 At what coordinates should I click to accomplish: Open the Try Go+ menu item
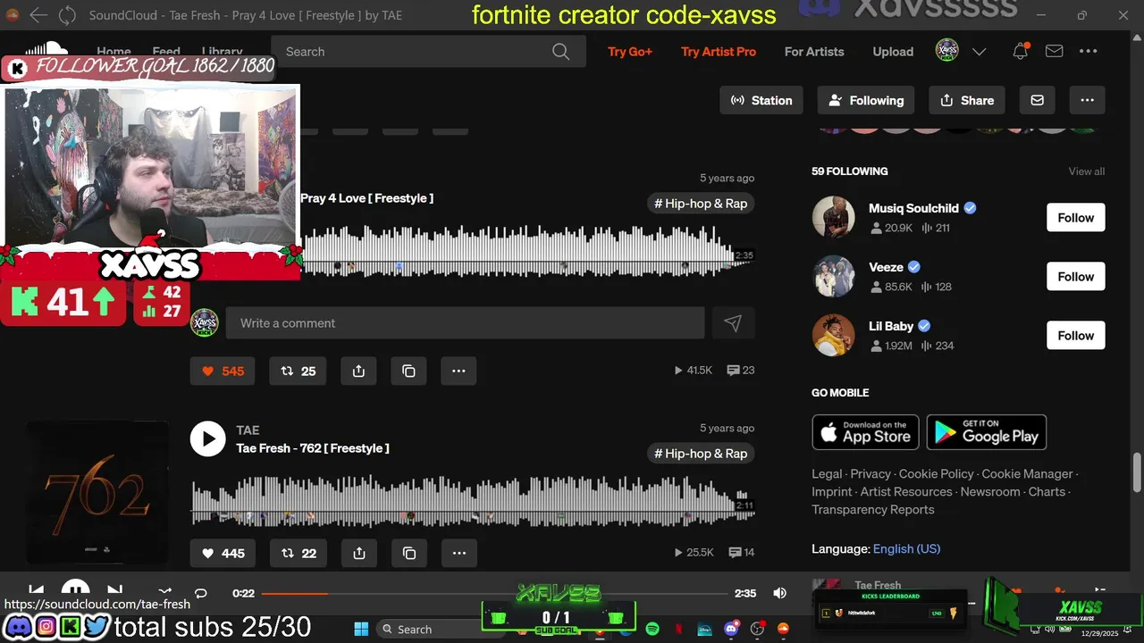(x=630, y=52)
